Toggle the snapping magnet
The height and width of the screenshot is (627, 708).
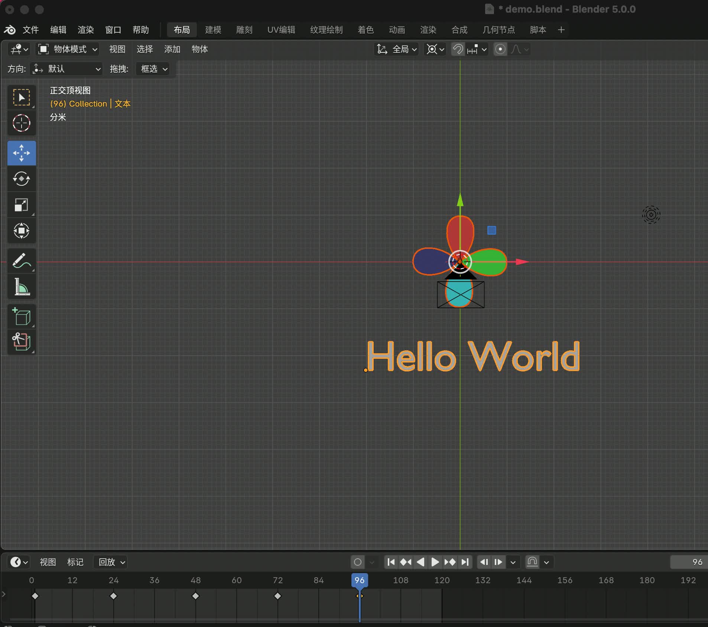pyautogui.click(x=458, y=49)
